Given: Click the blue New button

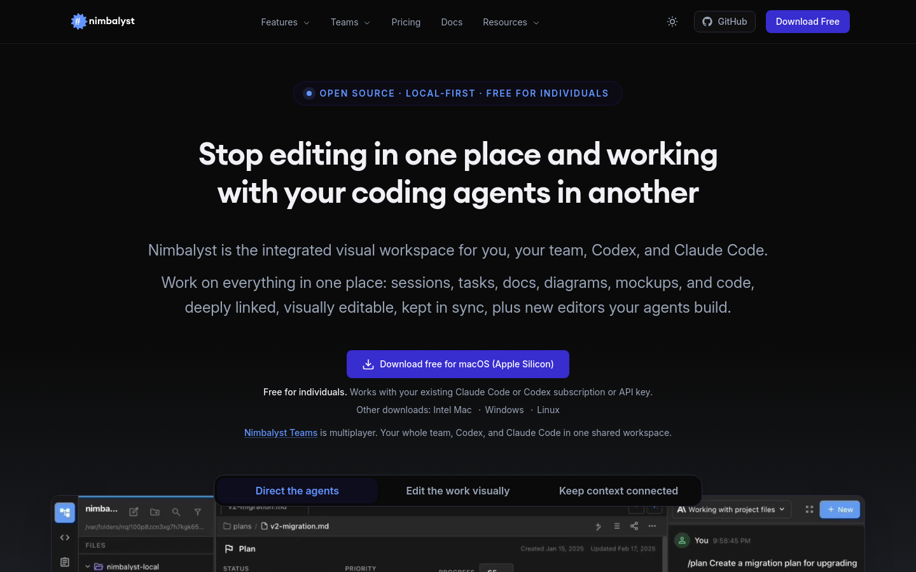Looking at the screenshot, I should [840, 510].
